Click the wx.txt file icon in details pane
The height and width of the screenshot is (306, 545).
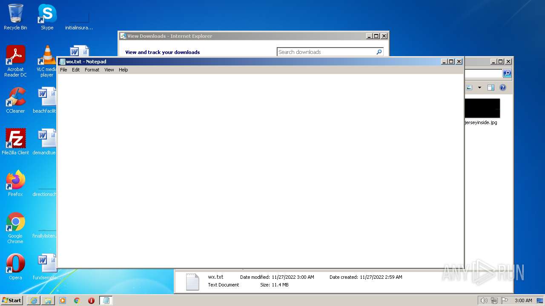click(x=192, y=281)
